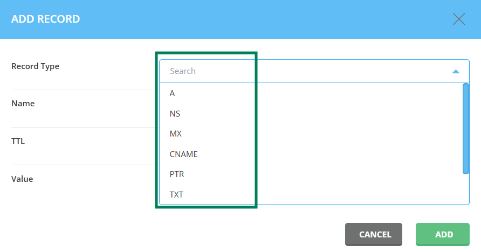
Task: Click the ADD RECORD title text
Action: coord(46,19)
